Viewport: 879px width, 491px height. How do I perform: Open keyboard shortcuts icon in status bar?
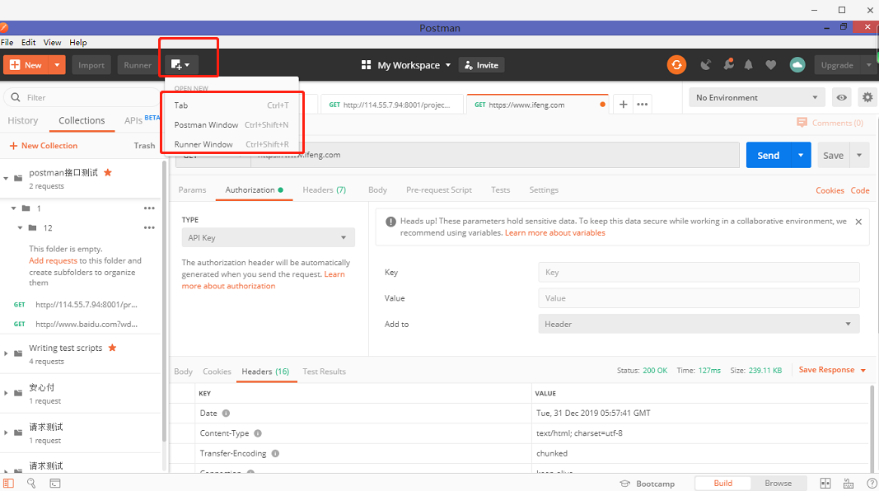(849, 483)
